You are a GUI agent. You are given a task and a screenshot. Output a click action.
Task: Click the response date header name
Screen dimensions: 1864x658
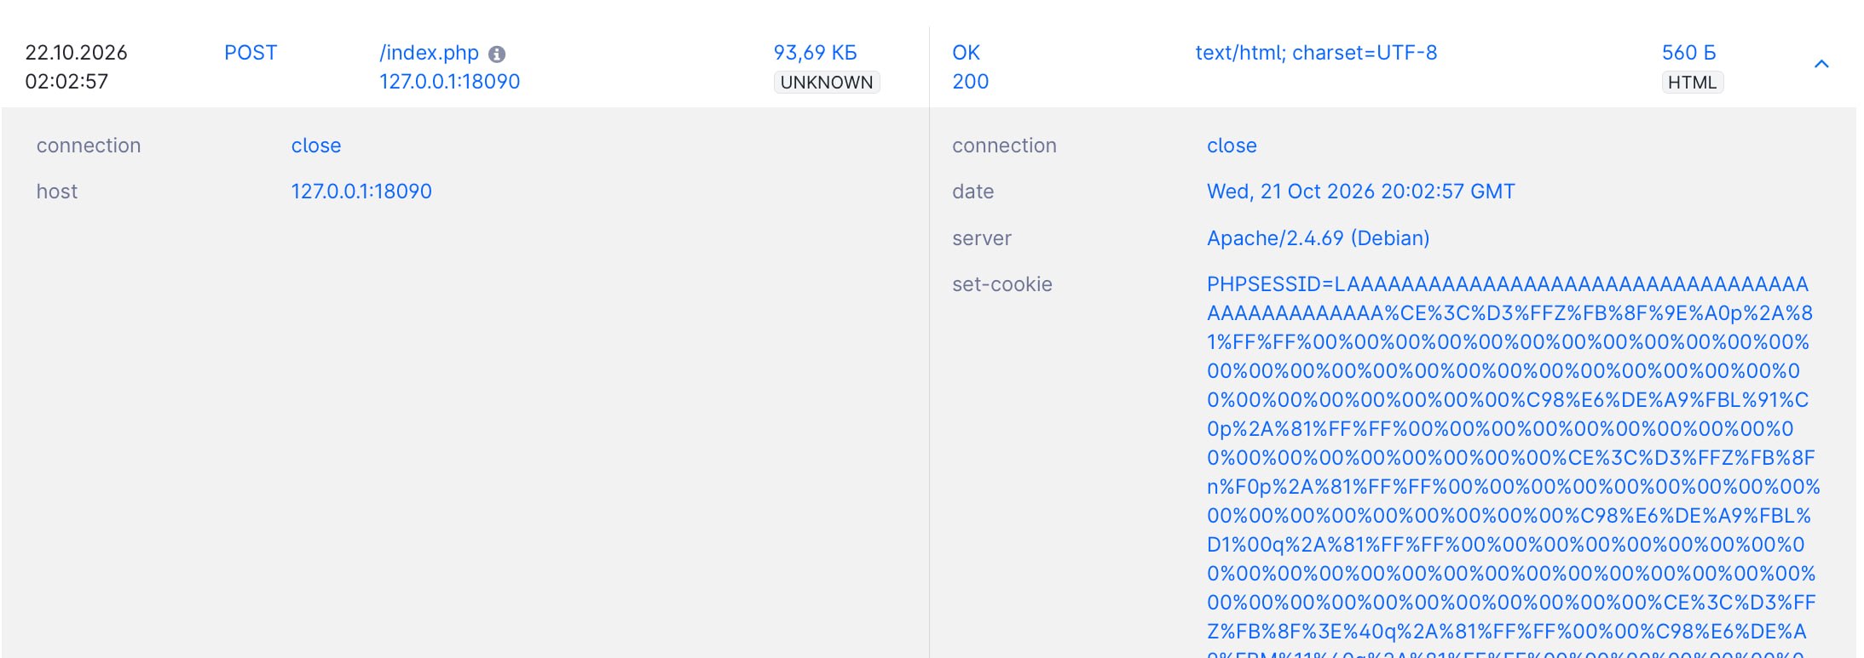point(972,192)
